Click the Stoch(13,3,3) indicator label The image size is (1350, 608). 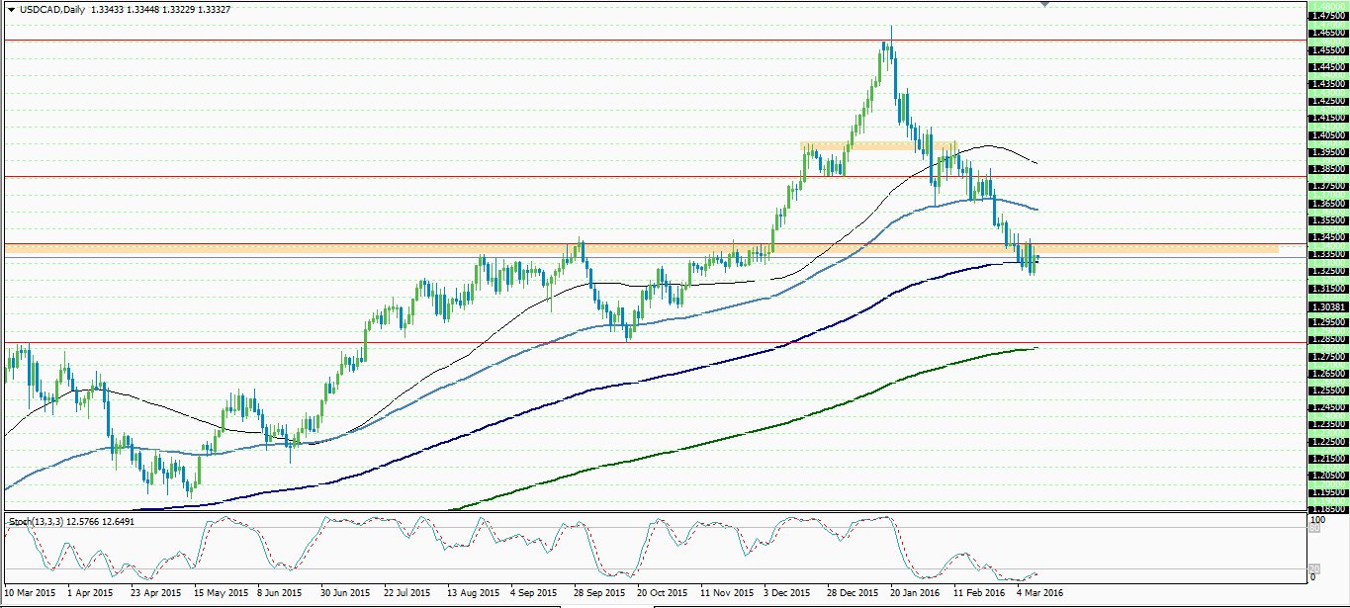37,520
